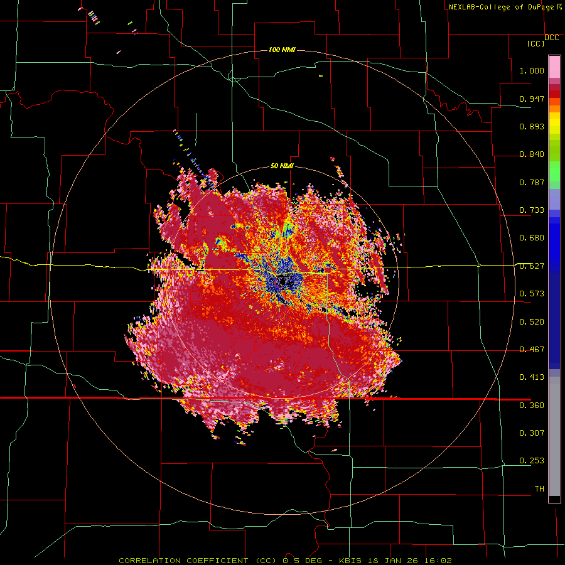
Task: Pick the bright green segment of color bar
Action: click(554, 171)
